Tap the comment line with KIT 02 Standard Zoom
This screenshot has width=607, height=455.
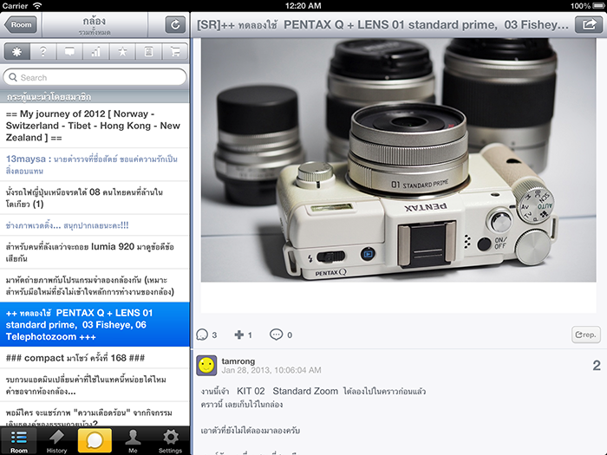(x=313, y=391)
